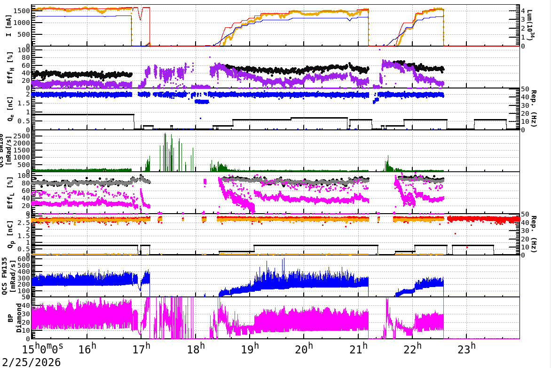This screenshot has width=551, height=368.
Task: Click the '23h' time axis label
Action: pyautogui.click(x=467, y=348)
